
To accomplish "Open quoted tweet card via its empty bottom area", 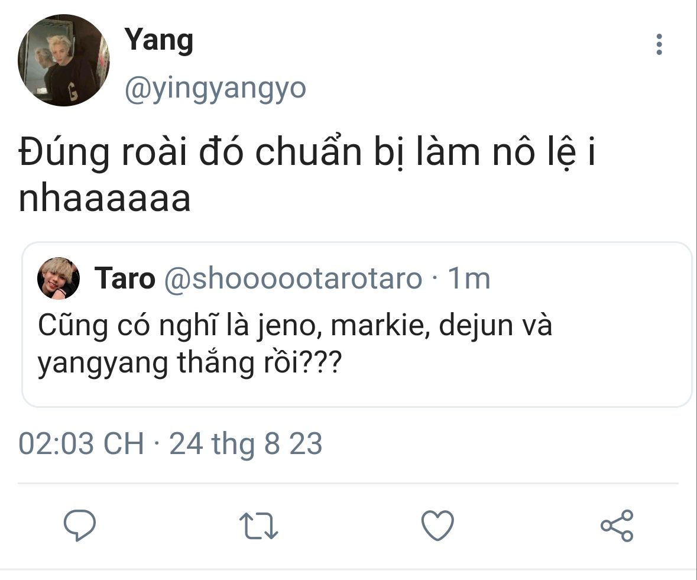I will pyautogui.click(x=357, y=394).
